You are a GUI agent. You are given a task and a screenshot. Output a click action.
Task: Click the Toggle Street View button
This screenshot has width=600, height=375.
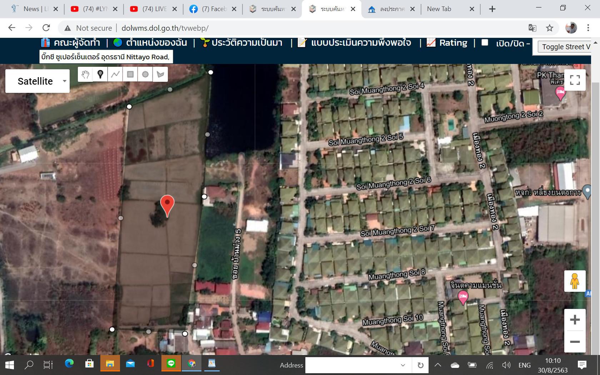coord(565,47)
